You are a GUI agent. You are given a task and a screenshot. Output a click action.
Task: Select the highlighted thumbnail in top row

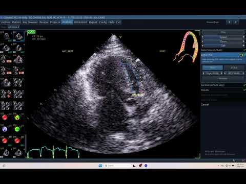pyautogui.click(x=18, y=36)
